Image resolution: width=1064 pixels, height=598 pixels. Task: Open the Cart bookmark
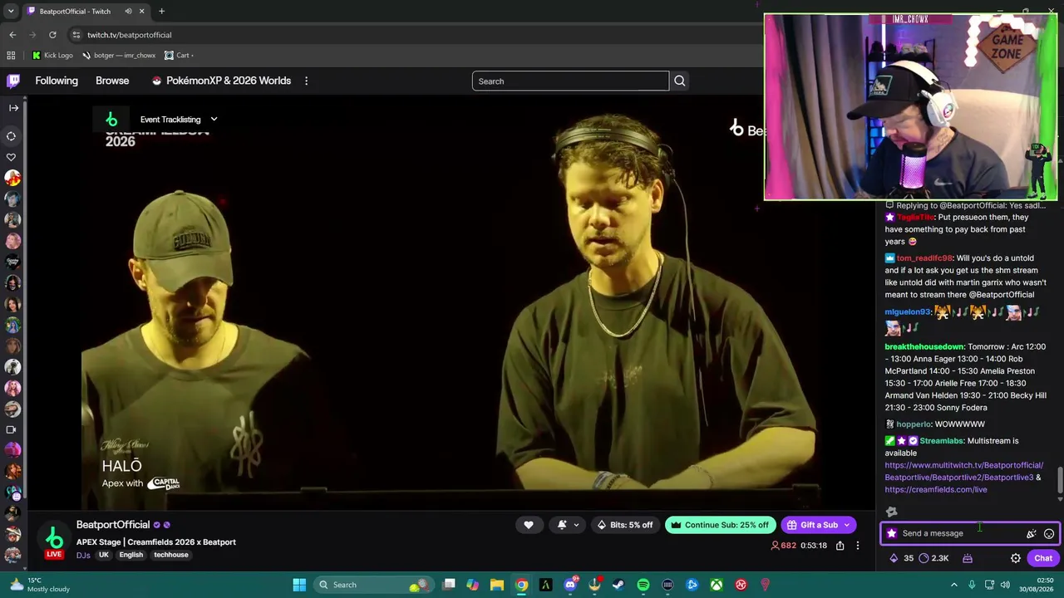coord(179,56)
